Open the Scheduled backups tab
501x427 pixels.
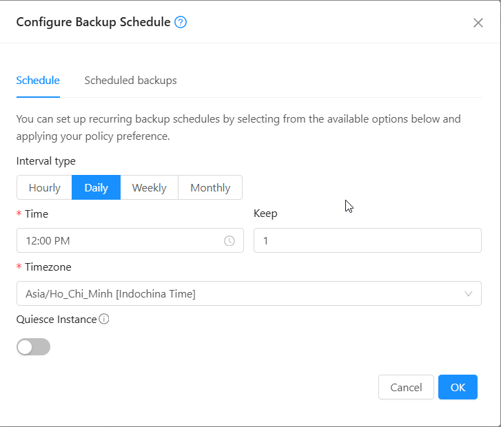pos(130,81)
